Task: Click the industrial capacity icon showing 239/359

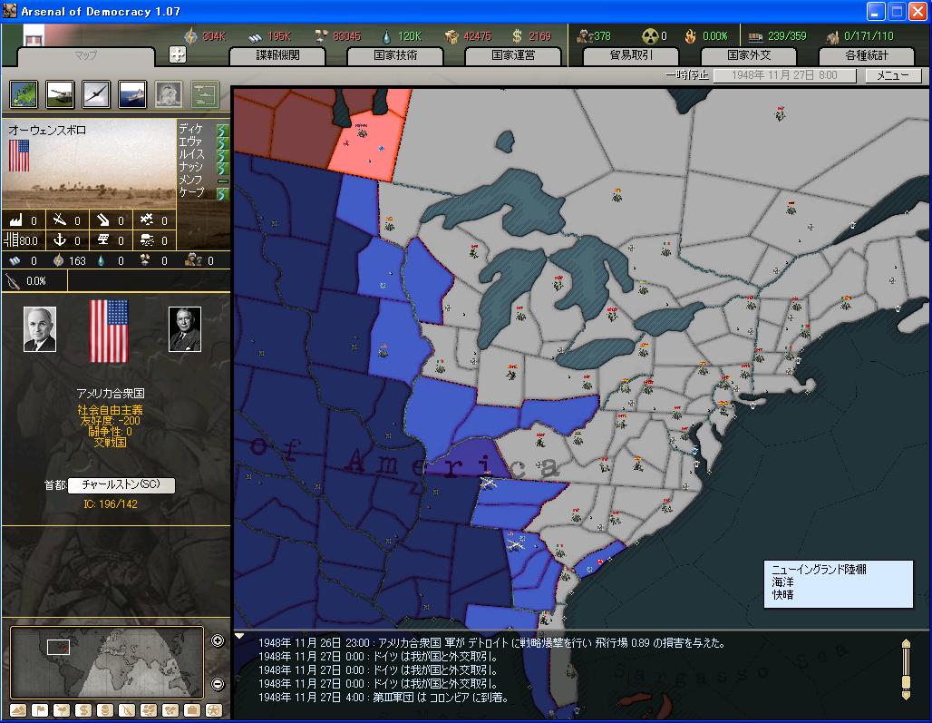Action: click(x=755, y=37)
